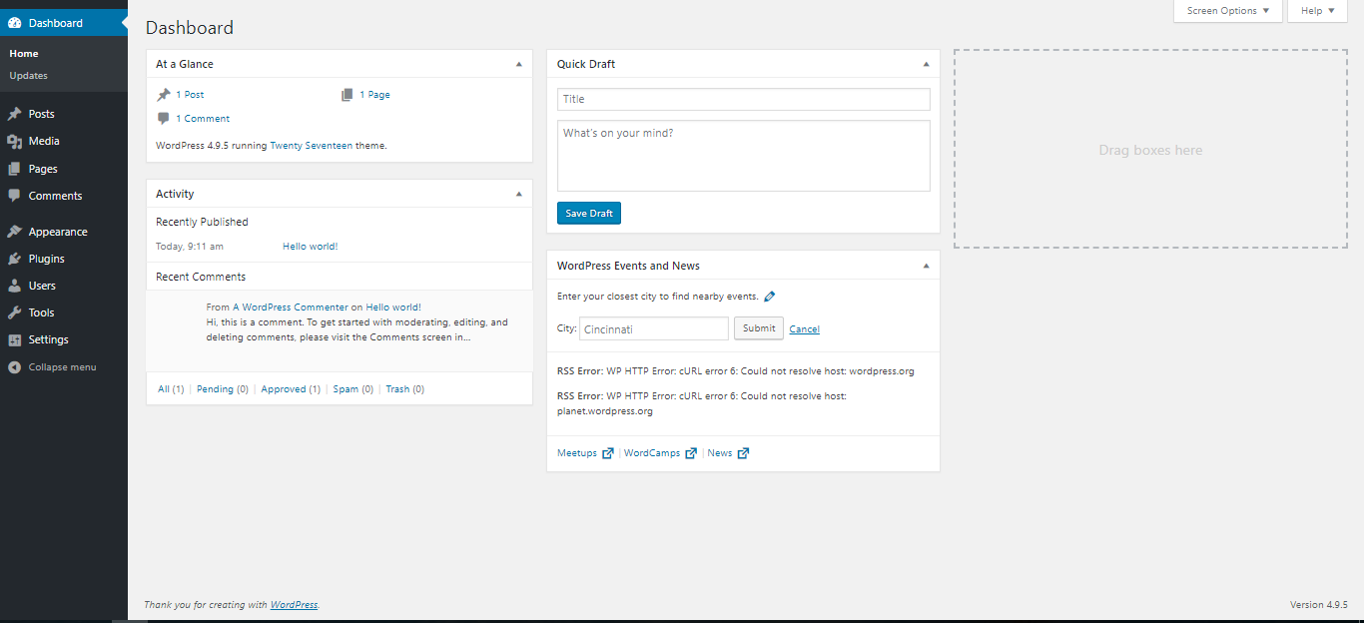Collapse the At a Glance panel
The height and width of the screenshot is (623, 1364).
[518, 64]
